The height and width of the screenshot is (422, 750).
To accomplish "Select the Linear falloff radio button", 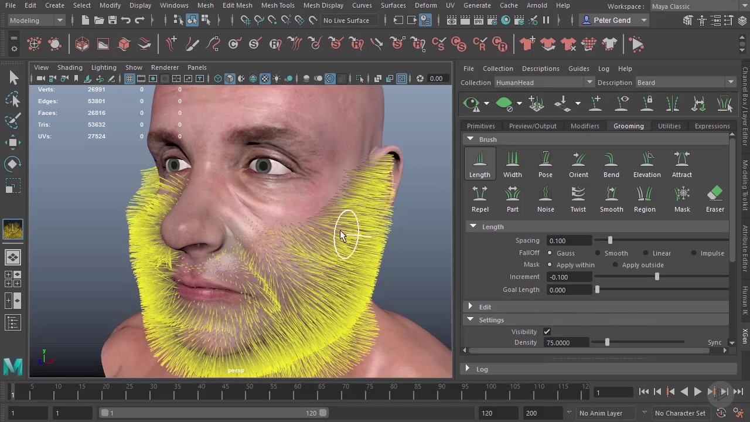I will 646,253.
